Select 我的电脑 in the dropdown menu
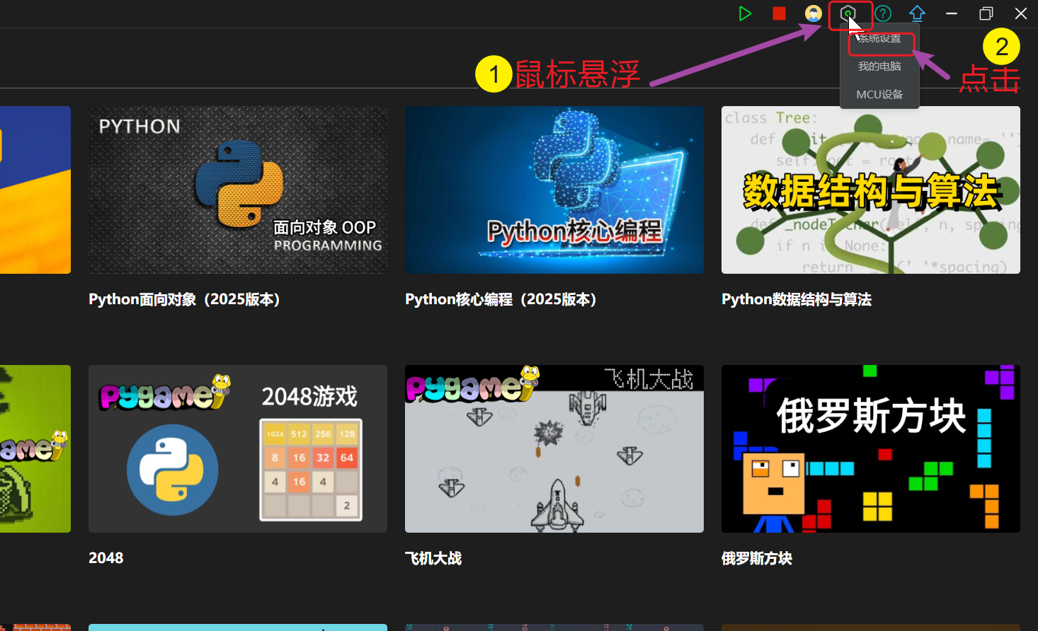 (x=879, y=66)
